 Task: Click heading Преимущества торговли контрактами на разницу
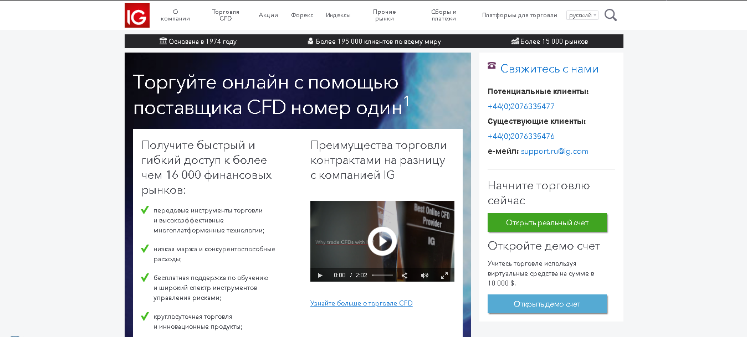click(378, 160)
